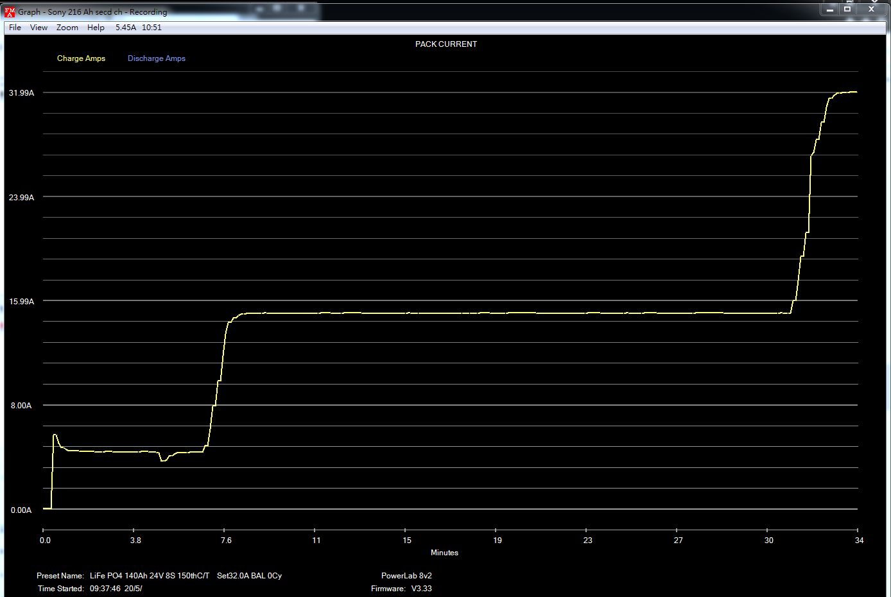The width and height of the screenshot is (891, 597).
Task: Open the Help menu
Action: pyautogui.click(x=96, y=28)
